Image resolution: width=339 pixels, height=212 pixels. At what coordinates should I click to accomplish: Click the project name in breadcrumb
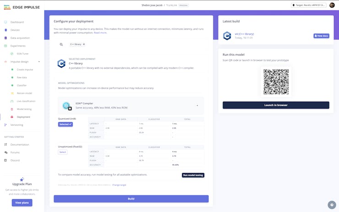pos(171,5)
